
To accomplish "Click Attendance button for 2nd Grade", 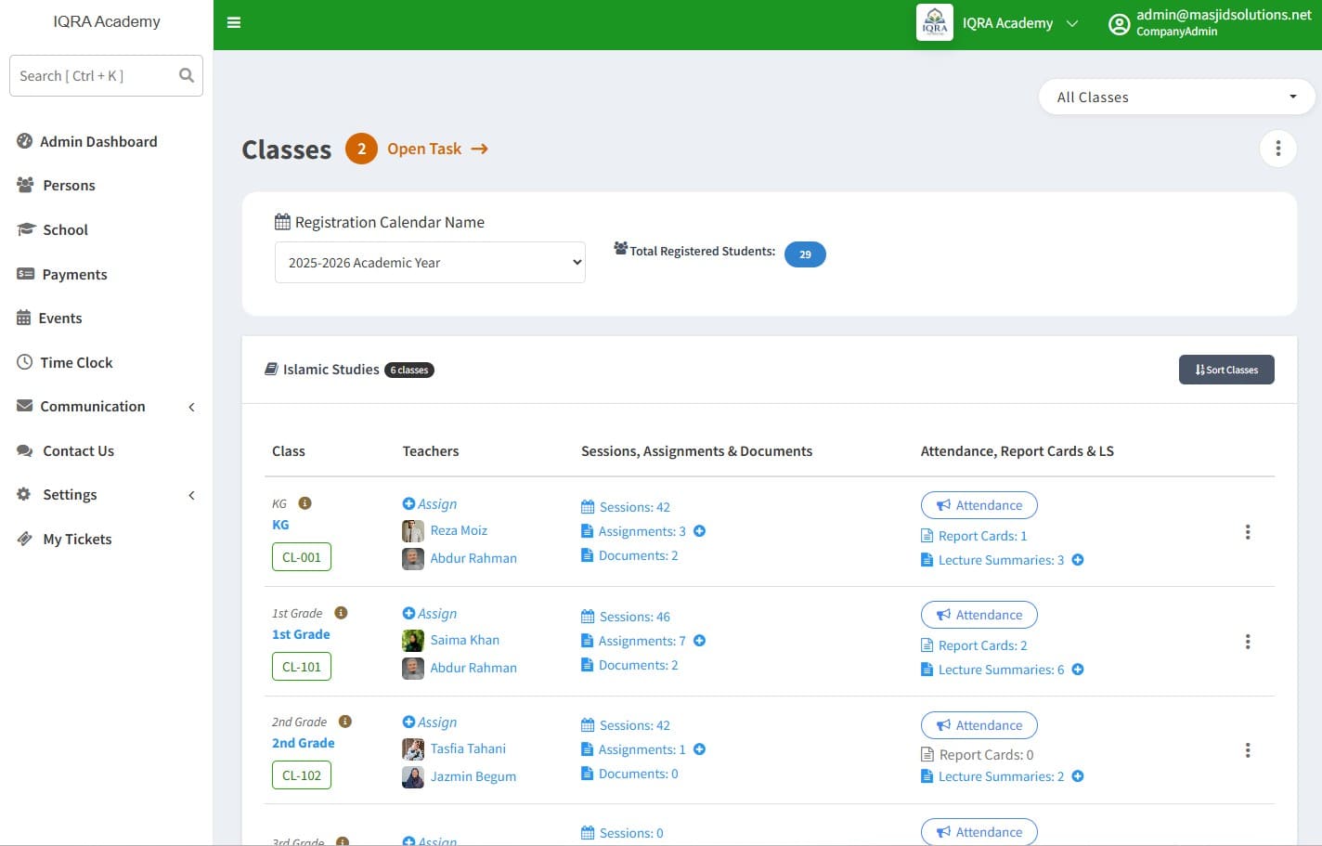I will point(979,725).
